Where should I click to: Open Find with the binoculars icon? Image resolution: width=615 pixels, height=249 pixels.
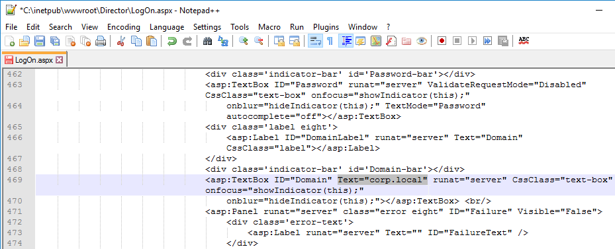(x=207, y=41)
